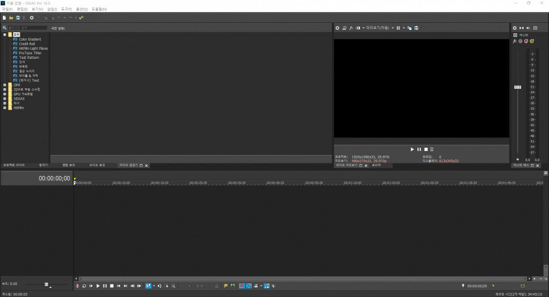Screen dimensions: 549x297
Task: Open the preview quality dropdown 미리보기(자동)
Action: (380, 28)
